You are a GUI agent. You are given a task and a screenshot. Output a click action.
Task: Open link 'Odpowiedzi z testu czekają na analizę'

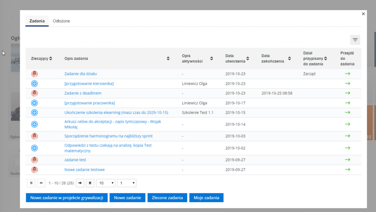tap(108, 148)
